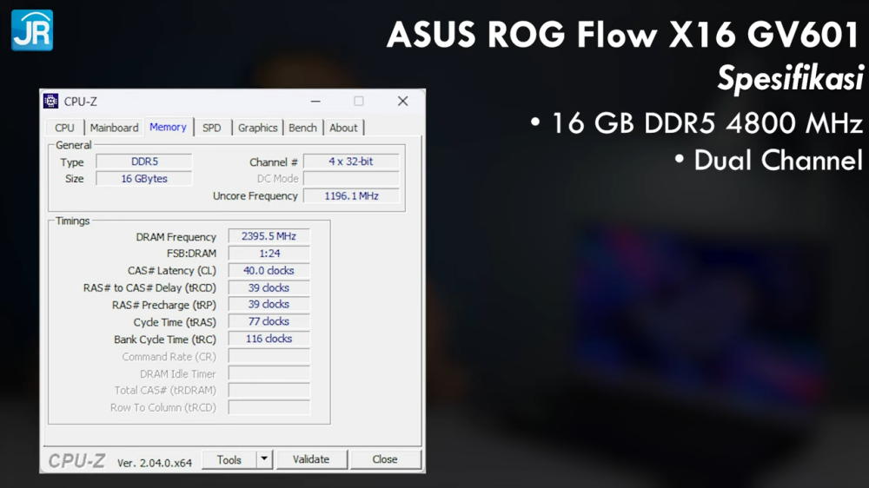Switch to the Mainboard tab
869x488 pixels.
click(114, 128)
